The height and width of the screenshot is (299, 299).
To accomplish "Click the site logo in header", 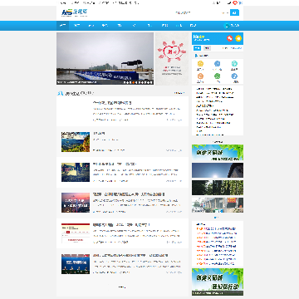I will coord(74,12).
